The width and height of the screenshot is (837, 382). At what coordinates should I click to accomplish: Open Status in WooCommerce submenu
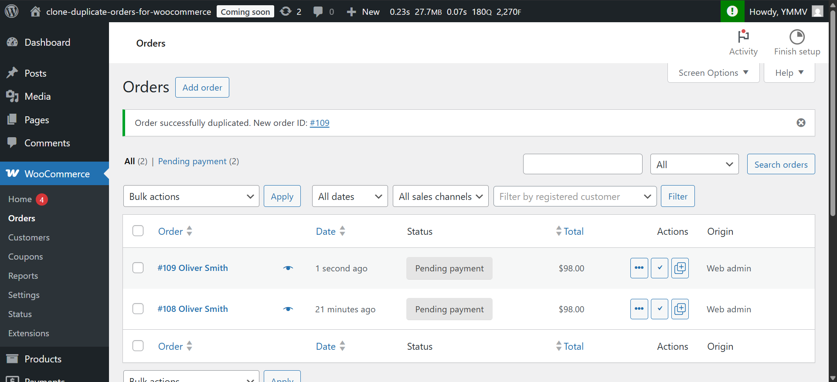tap(20, 314)
